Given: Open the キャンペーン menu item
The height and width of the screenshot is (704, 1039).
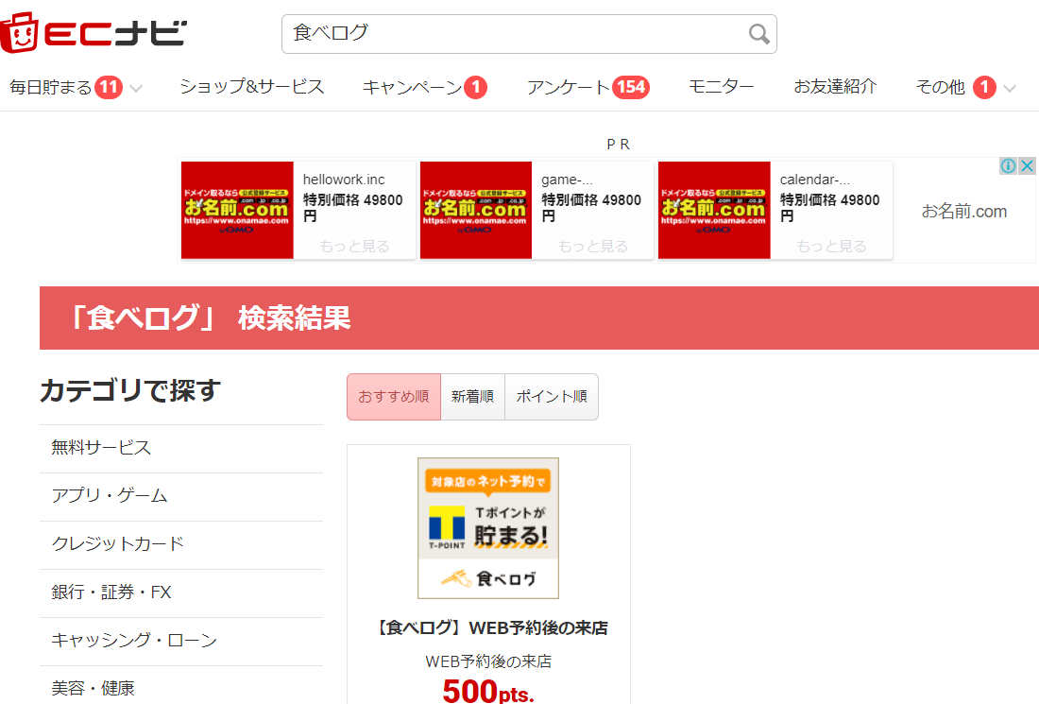Looking at the screenshot, I should [x=412, y=87].
